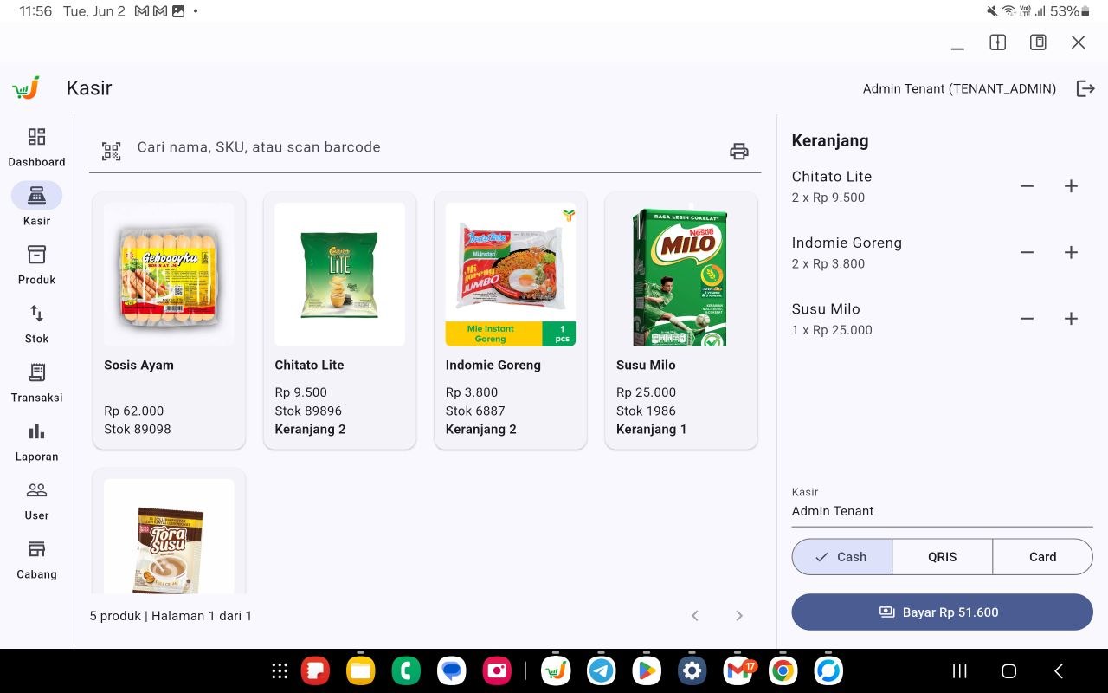Open the Laporan chart icon
The image size is (1108, 693).
[36, 431]
